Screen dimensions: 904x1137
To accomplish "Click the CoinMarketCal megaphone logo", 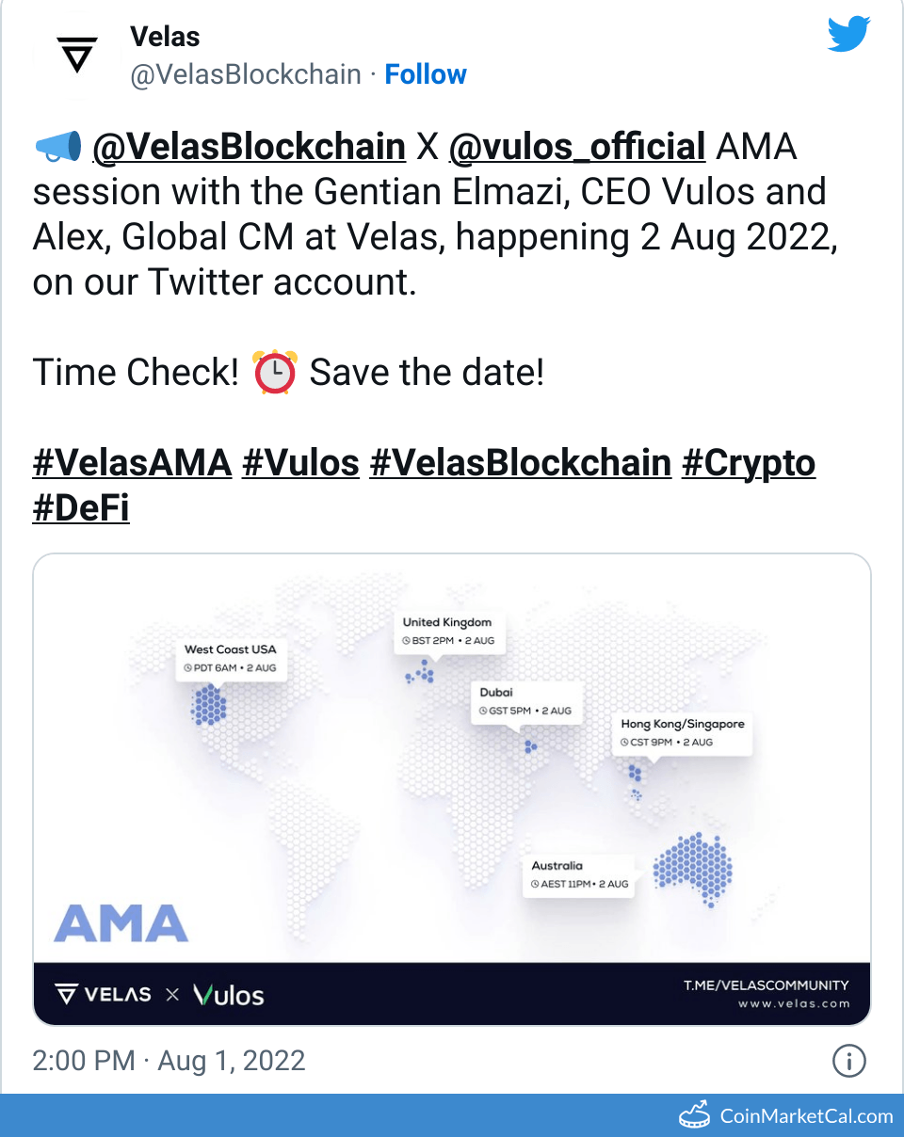I will [x=694, y=1116].
